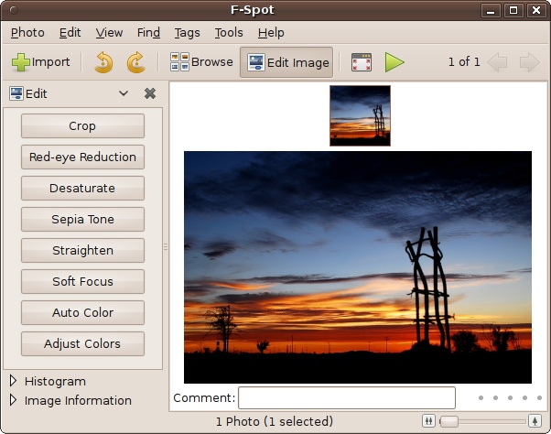Click the Crop button

point(82,125)
